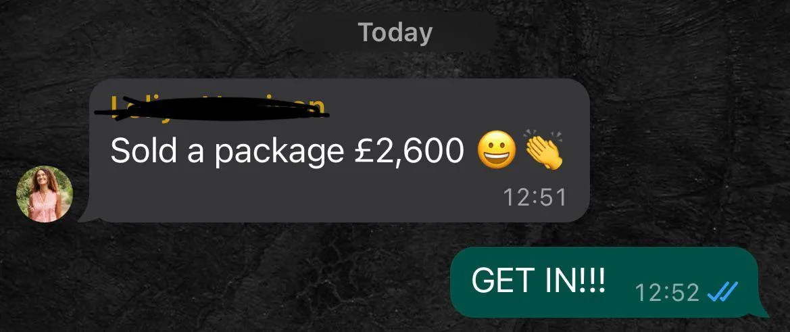Tap the 12:51 timestamp

(535, 197)
